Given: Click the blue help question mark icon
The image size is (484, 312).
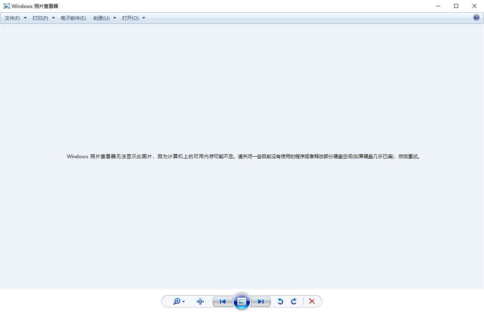Looking at the screenshot, I should tap(476, 17).
